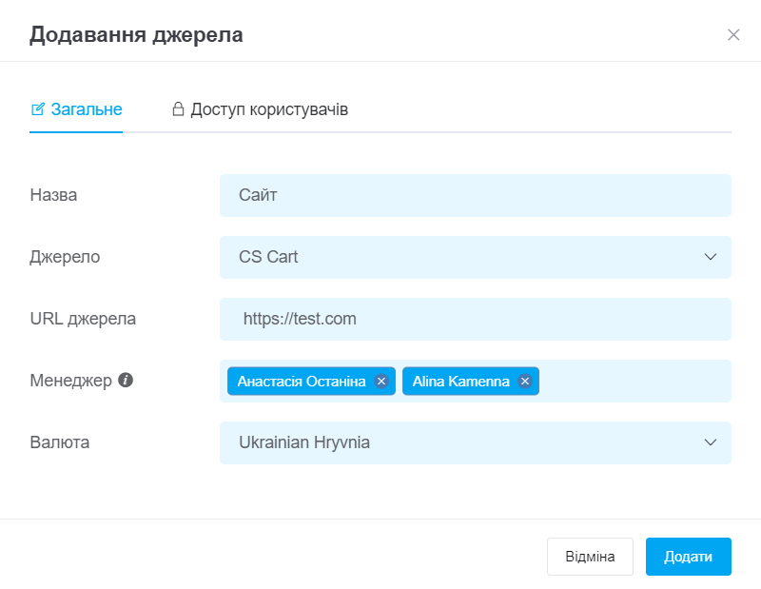
Task: Switch to the Загальне tab
Action: 76,109
